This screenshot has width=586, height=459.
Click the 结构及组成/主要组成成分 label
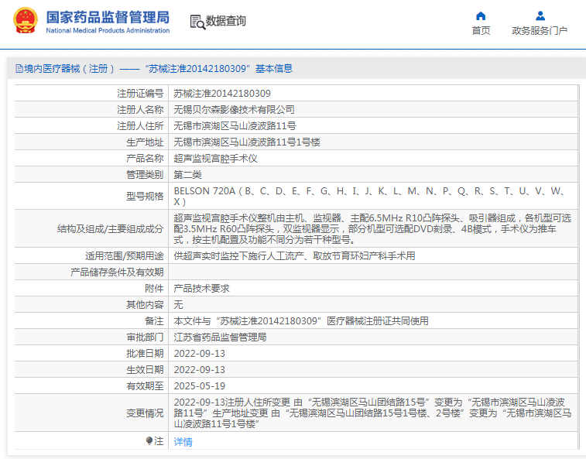tap(110, 229)
